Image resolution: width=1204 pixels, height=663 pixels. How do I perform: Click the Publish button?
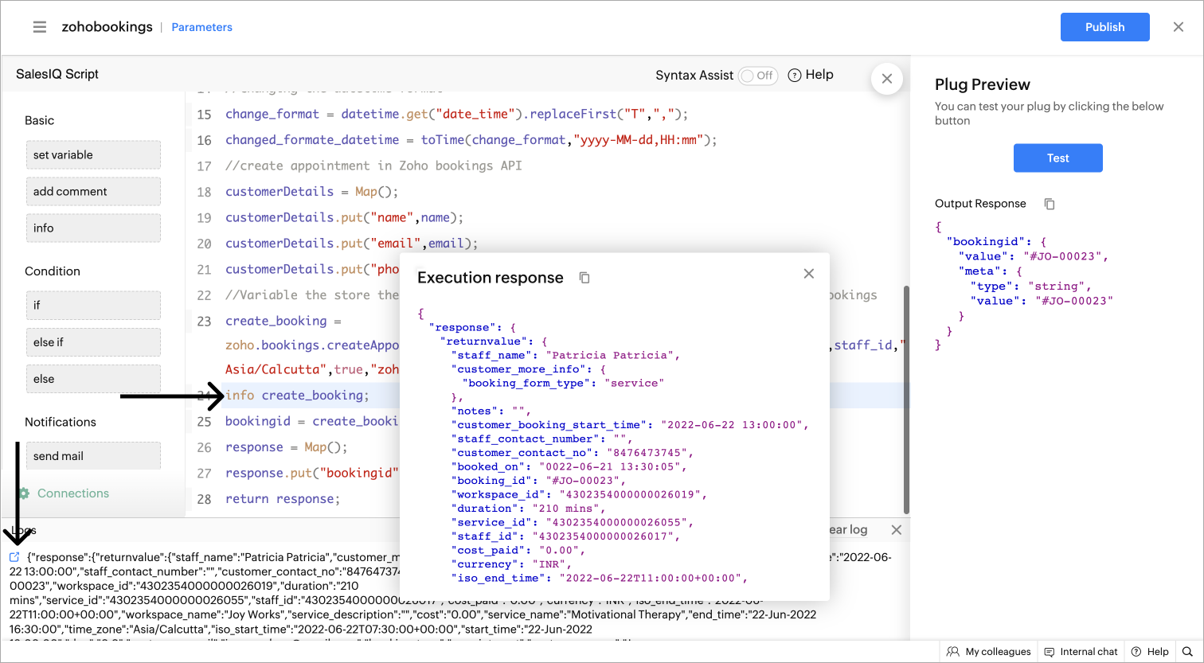pyautogui.click(x=1104, y=27)
